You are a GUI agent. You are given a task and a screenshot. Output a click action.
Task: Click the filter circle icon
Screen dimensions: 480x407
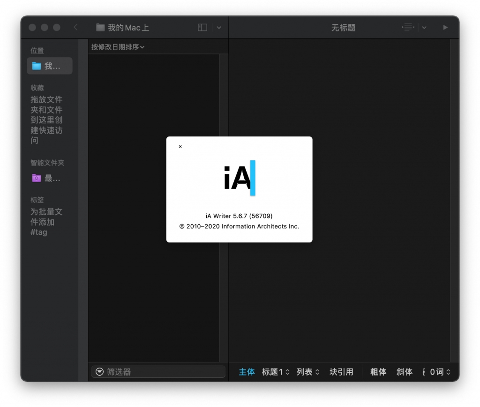(99, 372)
